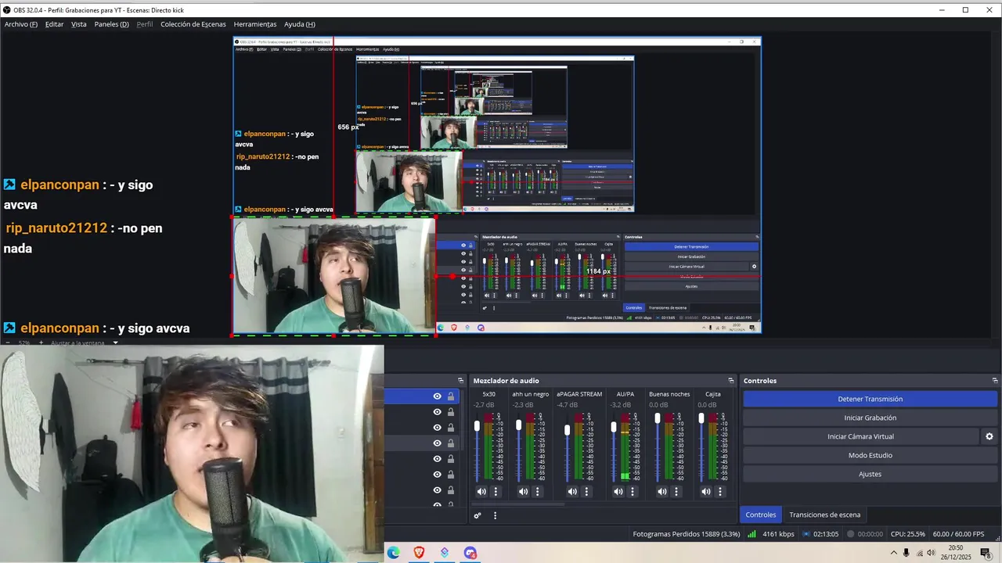Toggle visibility eye of the blue selected source
Image resolution: width=1002 pixels, height=563 pixels.
[437, 396]
